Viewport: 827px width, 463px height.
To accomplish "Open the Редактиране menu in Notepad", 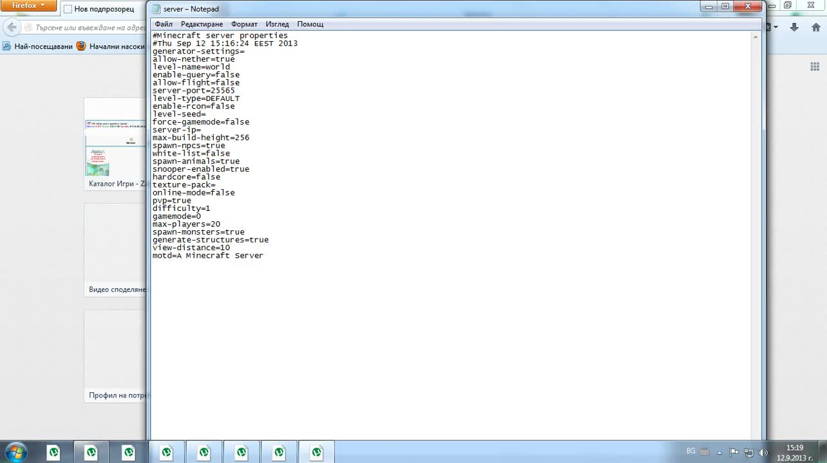I will coord(202,24).
